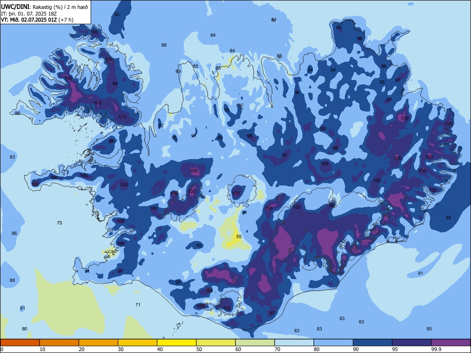Click the light blue 80–90 legend swatch
Viewport: 471px width, 353px height.
(x=333, y=343)
